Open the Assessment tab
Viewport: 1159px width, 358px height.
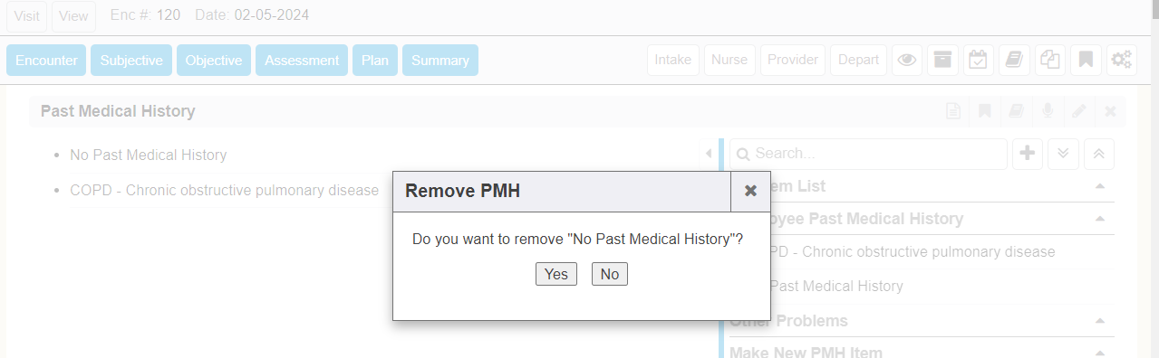[302, 61]
